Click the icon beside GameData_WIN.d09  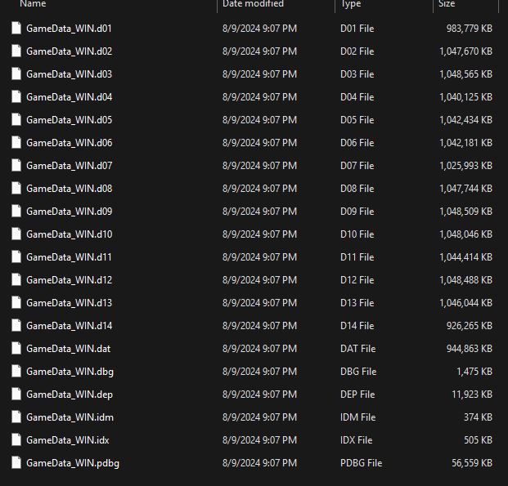(16, 212)
